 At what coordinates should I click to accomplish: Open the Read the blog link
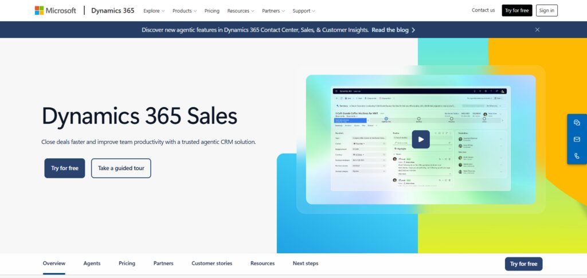[x=390, y=30]
